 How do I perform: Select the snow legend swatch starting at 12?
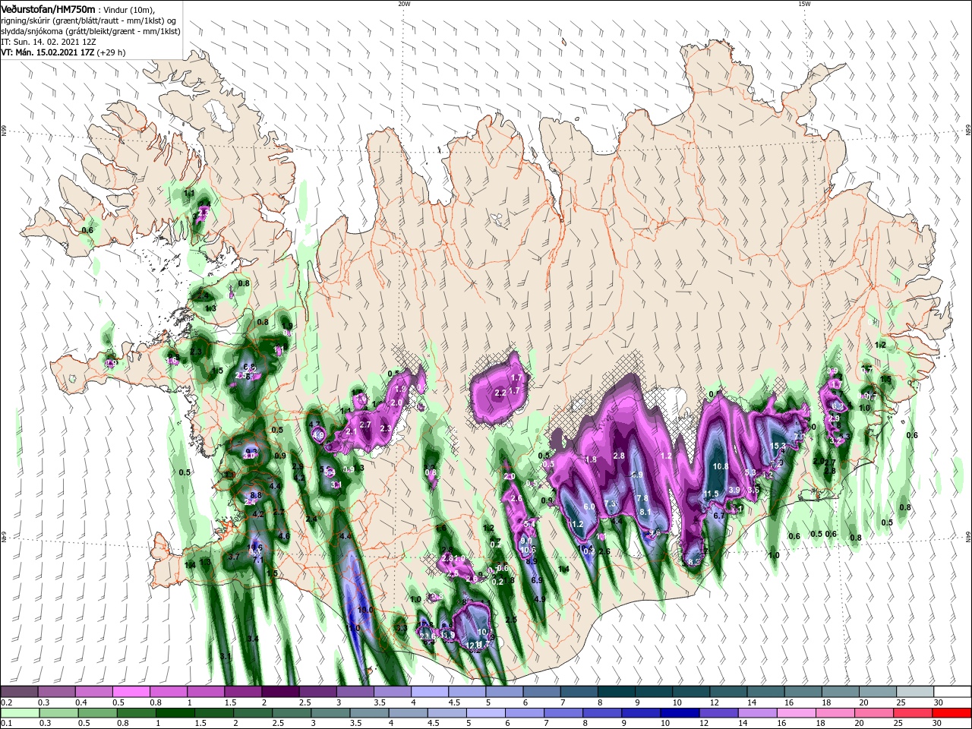(728, 692)
